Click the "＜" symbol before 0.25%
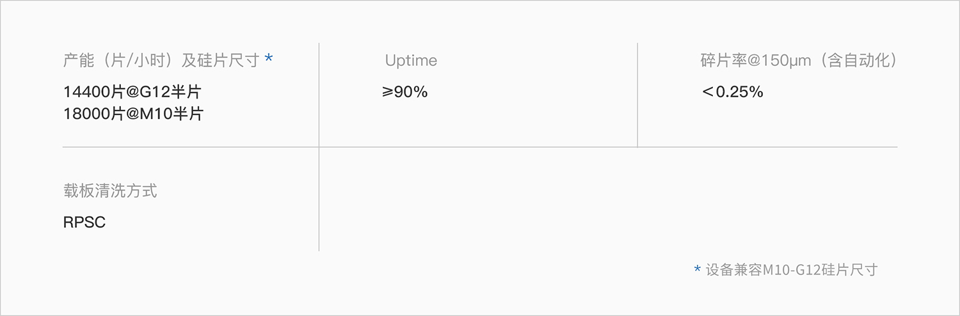Viewport: 960px width, 316px height. pyautogui.click(x=707, y=92)
